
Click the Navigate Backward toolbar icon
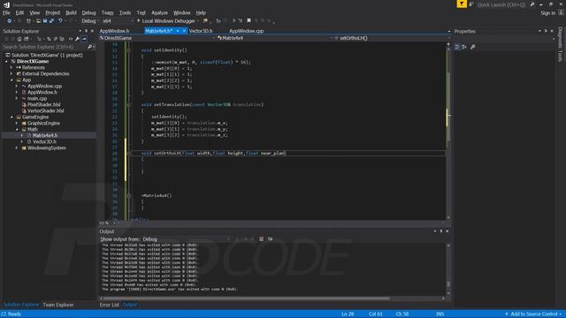pos(10,21)
